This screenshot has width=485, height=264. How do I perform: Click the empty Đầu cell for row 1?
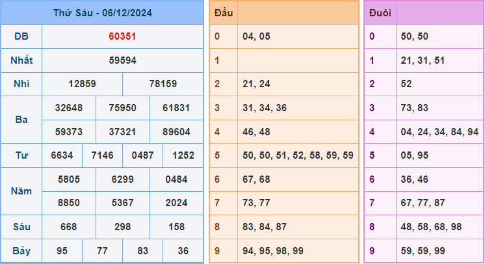pos(296,60)
